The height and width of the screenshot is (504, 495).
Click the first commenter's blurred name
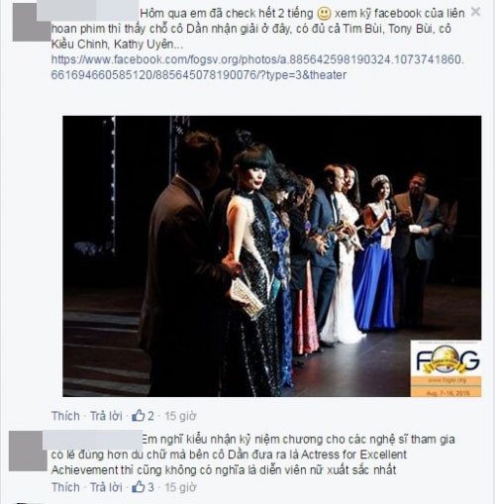[x=87, y=11]
